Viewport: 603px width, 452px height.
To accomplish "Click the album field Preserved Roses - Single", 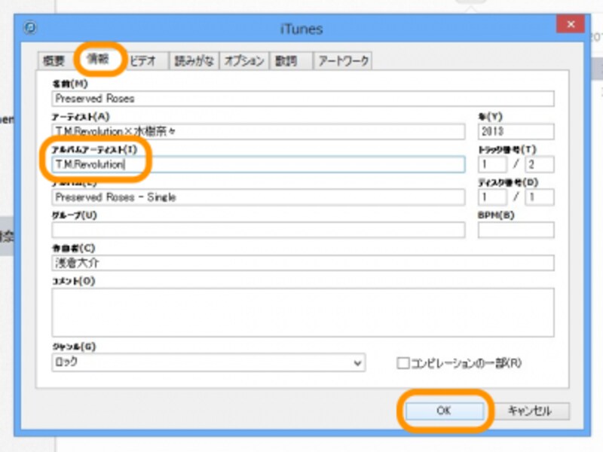I will point(258,197).
